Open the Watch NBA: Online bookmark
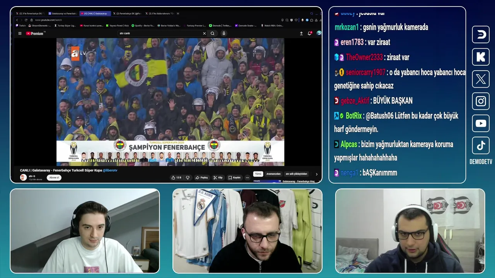This screenshot has height=278, width=495. (272, 25)
